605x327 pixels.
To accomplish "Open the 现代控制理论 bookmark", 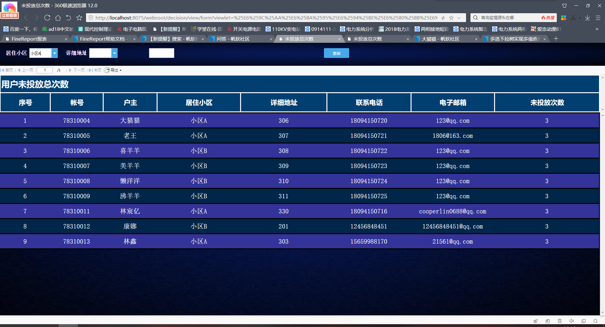I will [95, 29].
